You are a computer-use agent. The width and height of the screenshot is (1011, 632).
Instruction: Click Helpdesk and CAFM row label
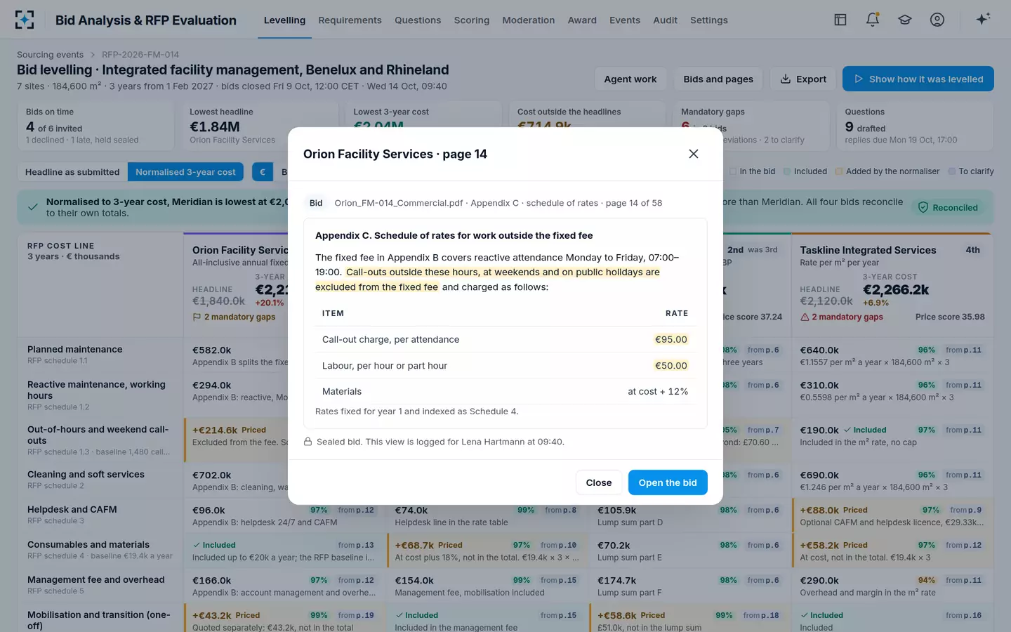(72, 510)
